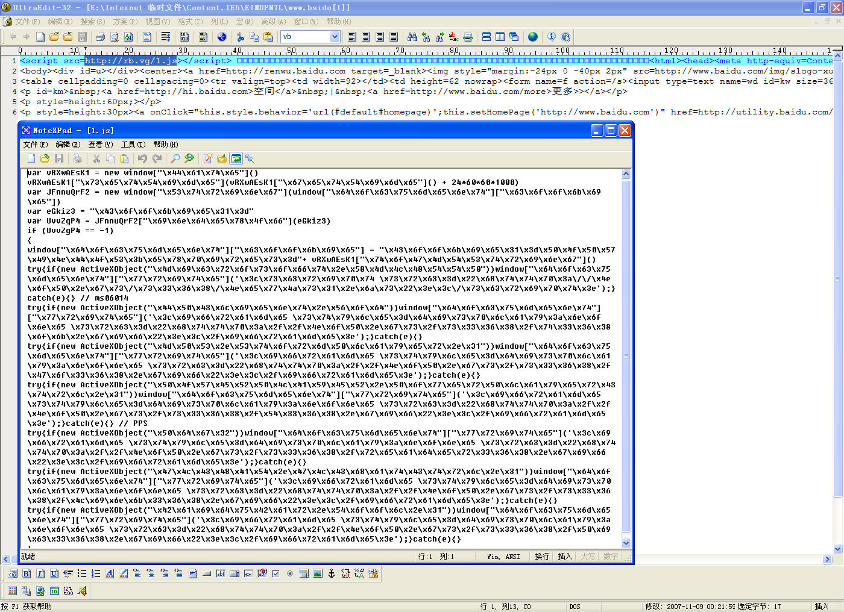Click 插入 indicator in NoteXPad status bar
This screenshot has width=844, height=612.
pos(564,557)
